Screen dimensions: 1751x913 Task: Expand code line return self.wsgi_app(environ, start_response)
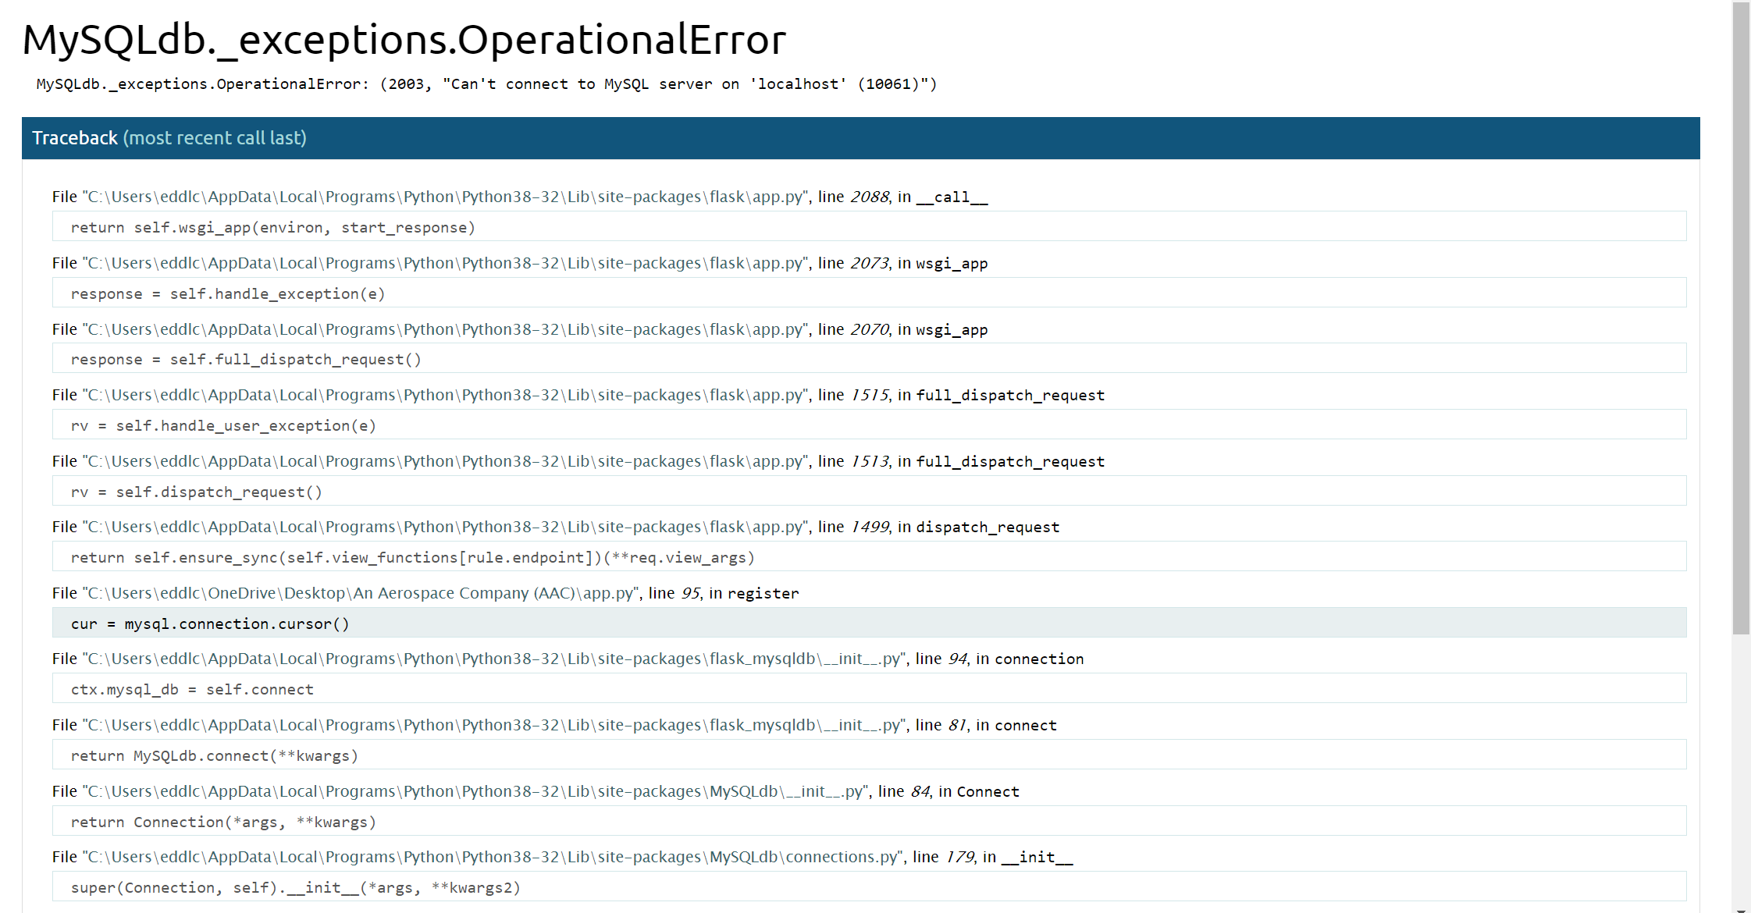click(869, 227)
